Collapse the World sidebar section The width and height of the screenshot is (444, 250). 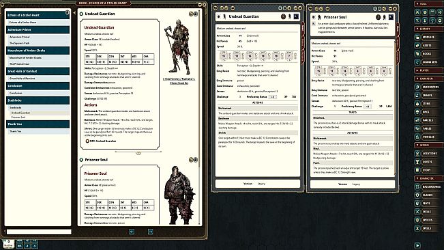[428, 145]
